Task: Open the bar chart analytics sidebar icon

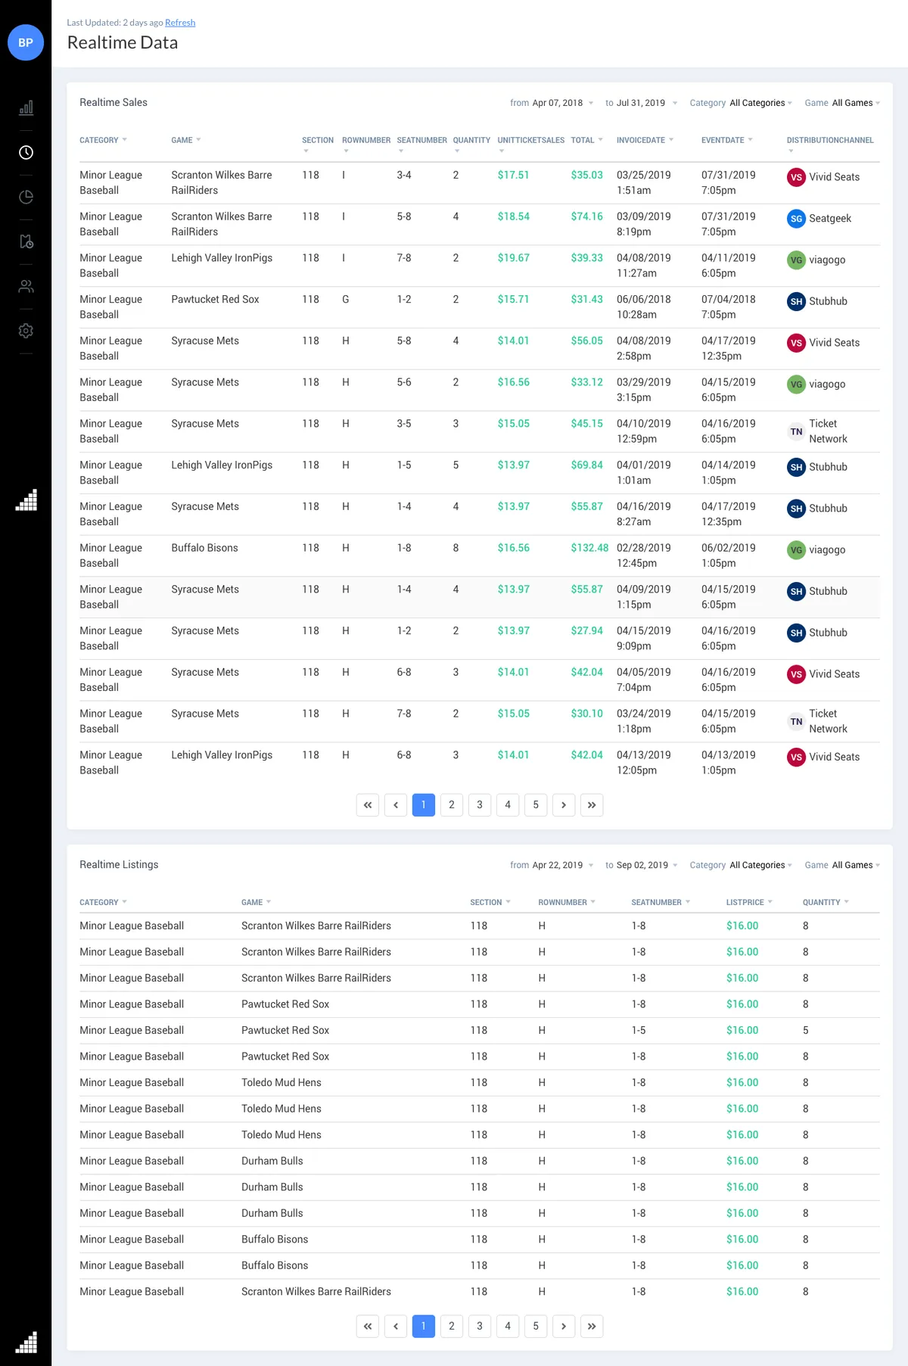Action: pyautogui.click(x=26, y=107)
